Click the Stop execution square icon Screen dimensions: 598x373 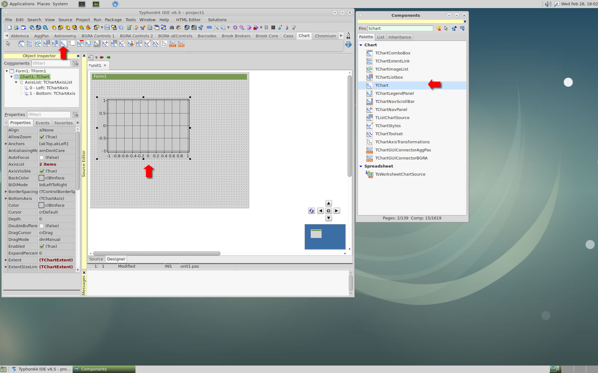click(x=273, y=28)
